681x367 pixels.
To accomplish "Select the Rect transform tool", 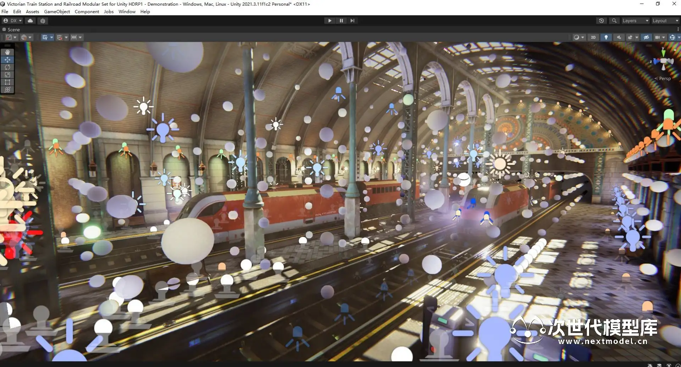I will click(7, 82).
